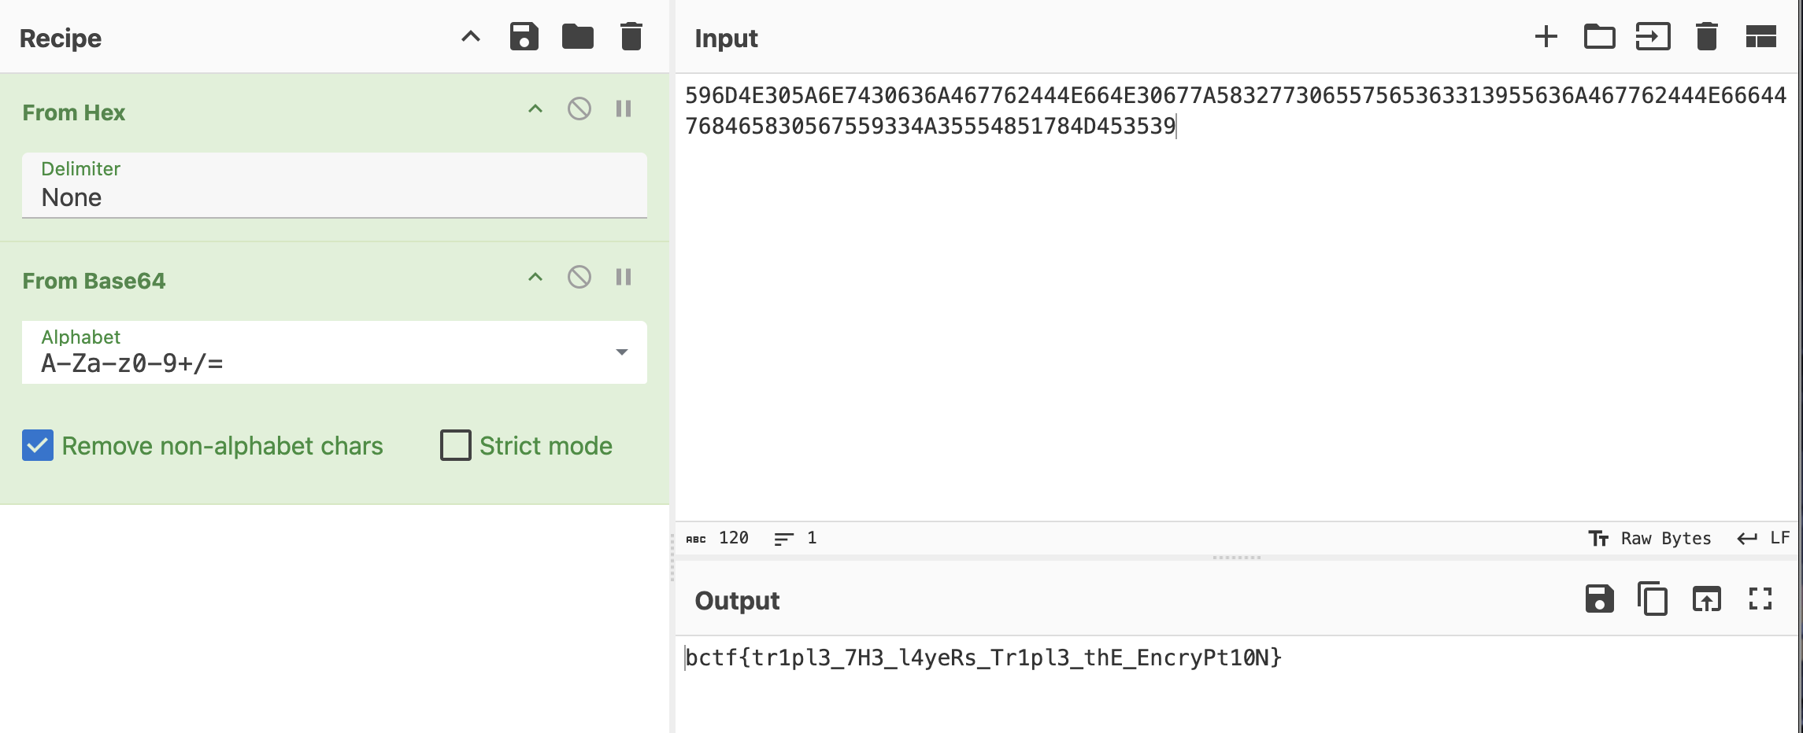Enable Strict mode checkbox
1803x733 pixels.
pyautogui.click(x=456, y=445)
